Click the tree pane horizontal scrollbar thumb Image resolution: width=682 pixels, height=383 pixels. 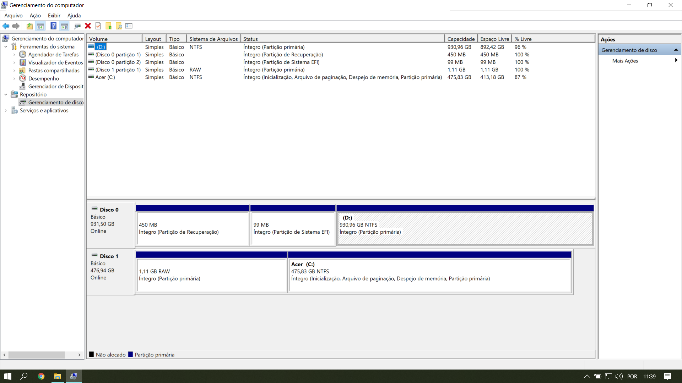pos(37,355)
